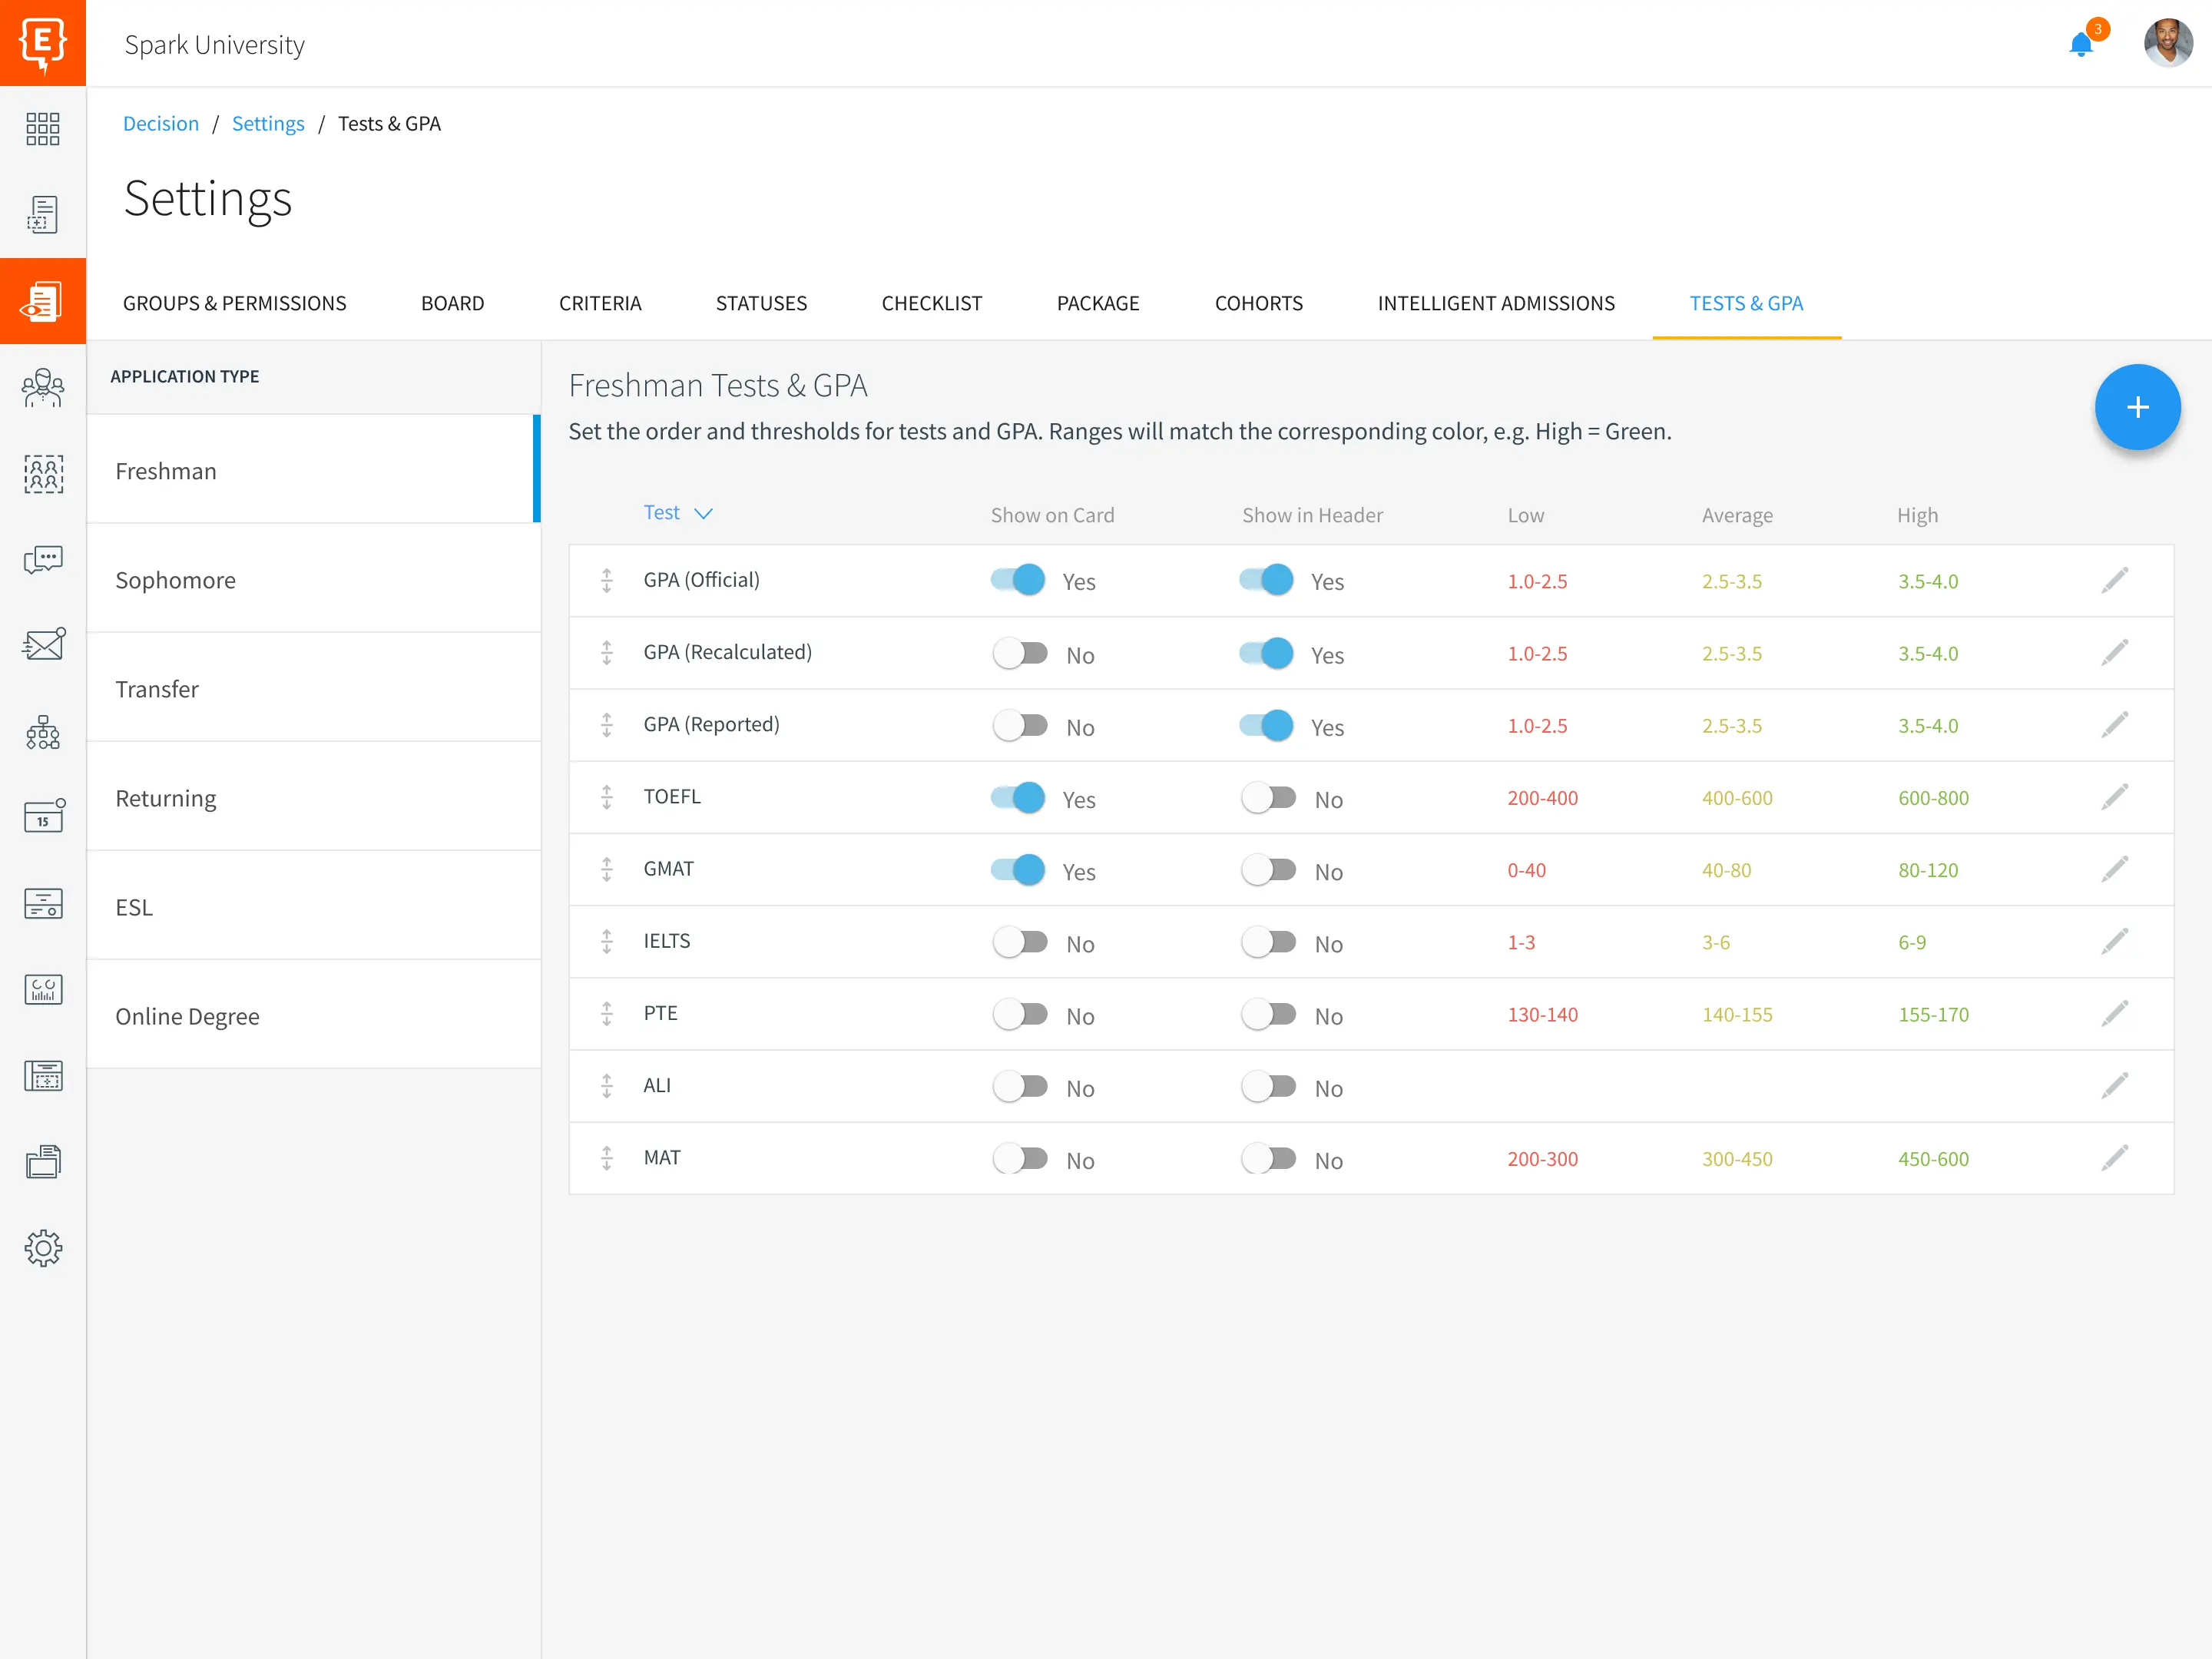Open the apps grid sidebar icon
Image resolution: width=2212 pixels, height=1659 pixels.
coord(43,129)
